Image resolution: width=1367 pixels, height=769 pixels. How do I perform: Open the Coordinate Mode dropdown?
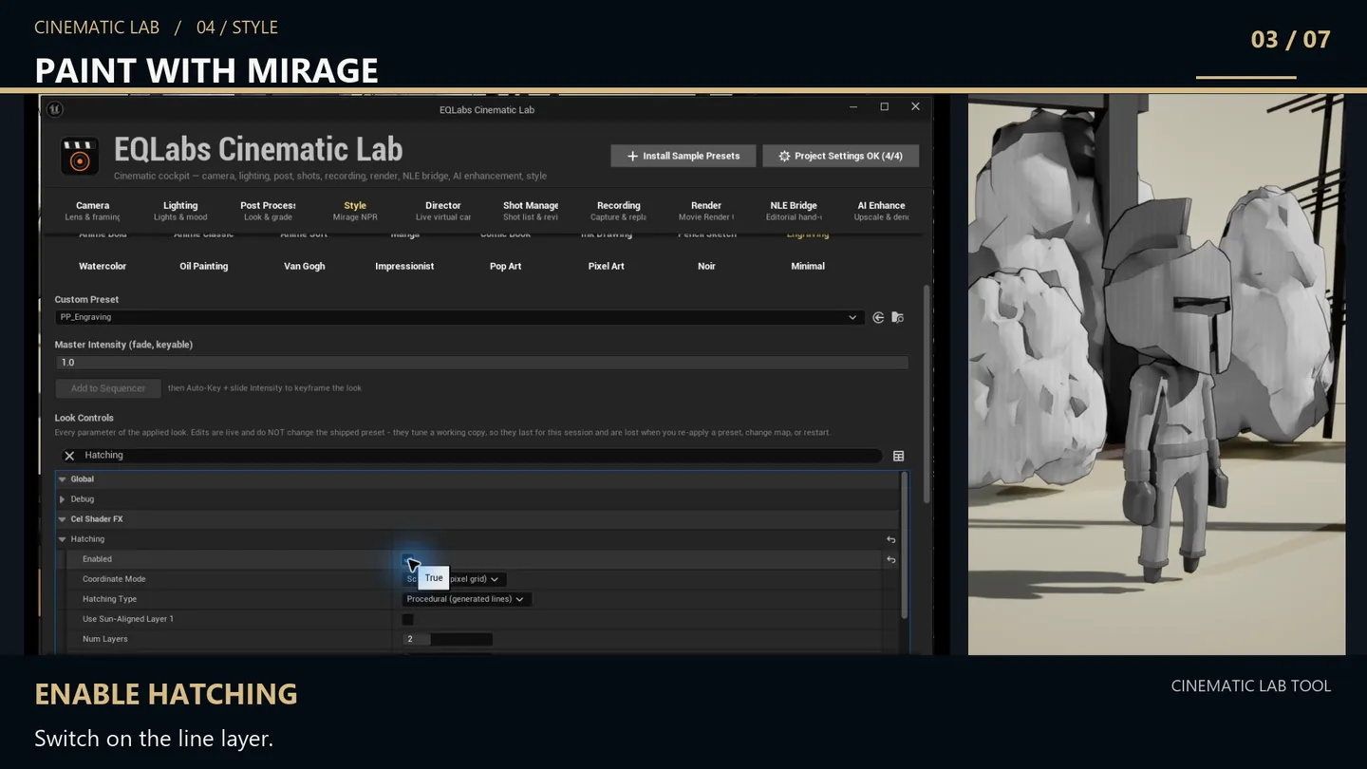pos(455,579)
